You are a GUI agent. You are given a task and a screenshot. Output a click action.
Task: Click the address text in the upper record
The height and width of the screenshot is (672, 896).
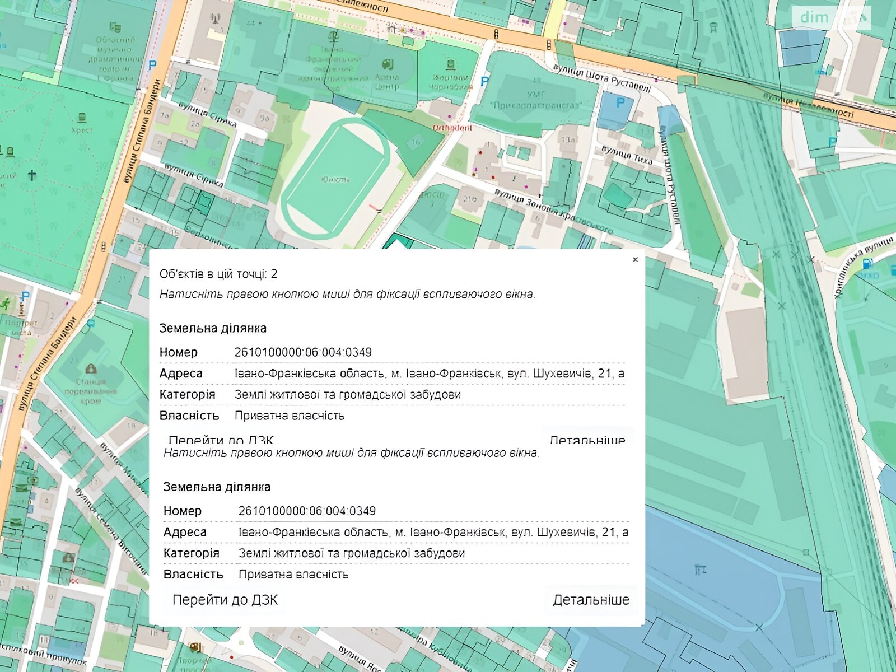(x=429, y=374)
